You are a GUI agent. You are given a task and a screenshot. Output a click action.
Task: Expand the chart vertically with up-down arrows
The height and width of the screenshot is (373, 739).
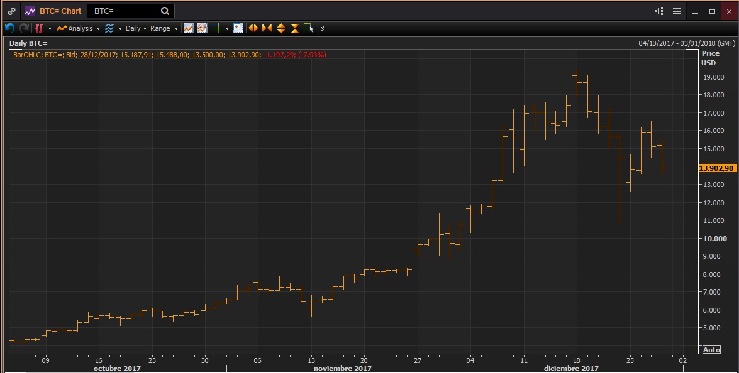[x=281, y=28]
